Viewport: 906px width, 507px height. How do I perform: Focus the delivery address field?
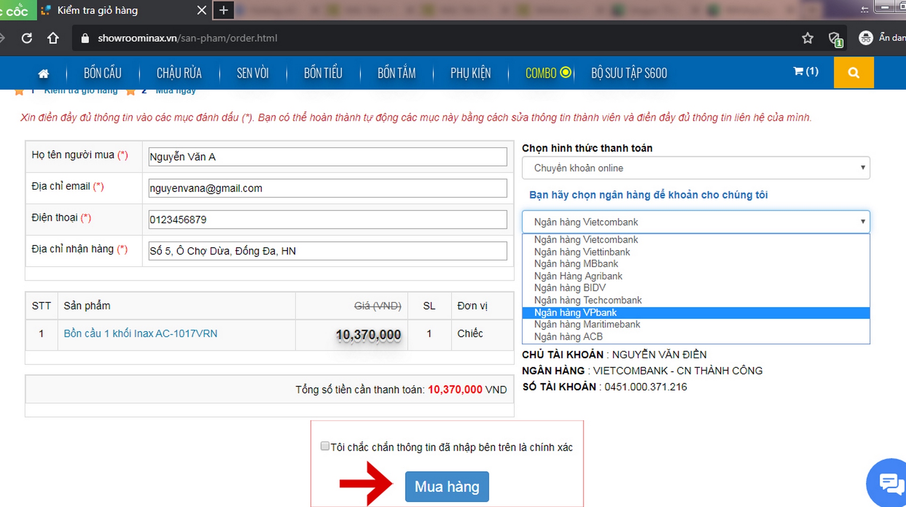(327, 251)
